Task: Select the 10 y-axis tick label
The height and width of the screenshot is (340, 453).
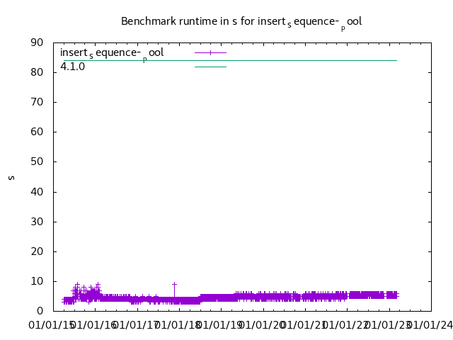Action: point(40,281)
